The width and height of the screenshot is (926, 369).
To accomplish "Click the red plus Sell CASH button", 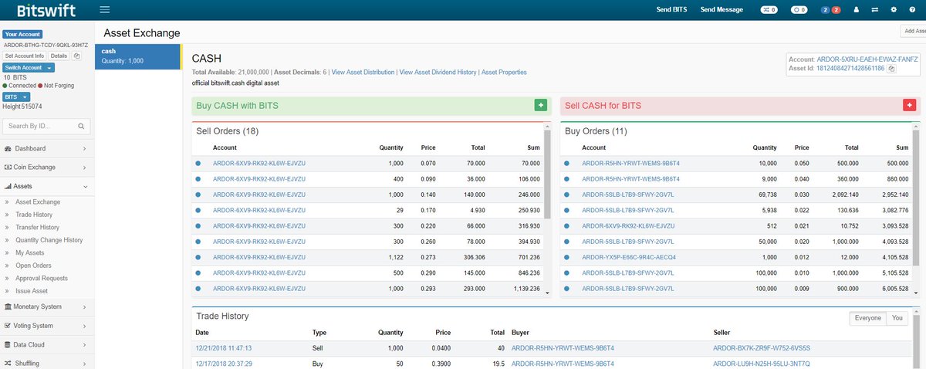I will pos(909,105).
